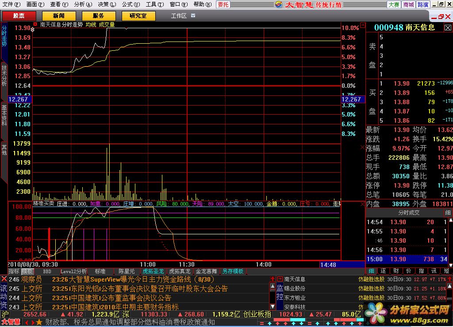Screen dimensions: 453x327
Task: Click the red gear icon beside 南天信息分时走势
Action: [x=35, y=24]
